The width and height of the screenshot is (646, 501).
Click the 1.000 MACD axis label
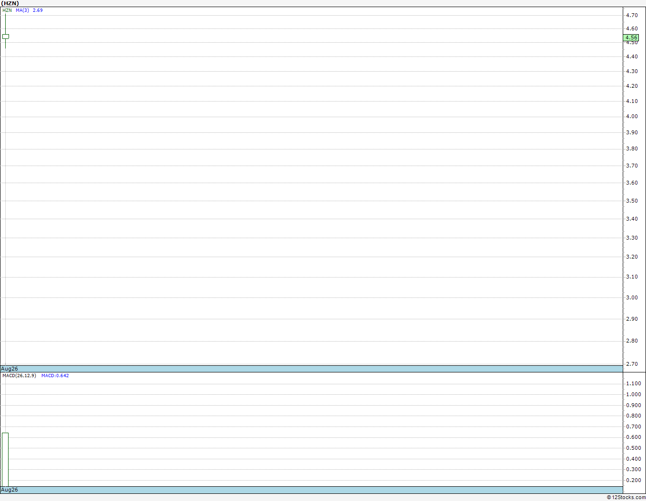pos(634,394)
